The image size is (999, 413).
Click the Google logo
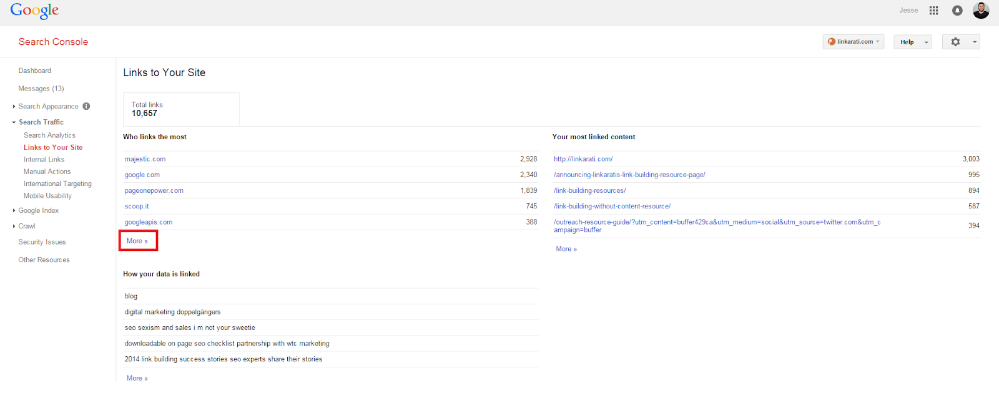coord(34,11)
